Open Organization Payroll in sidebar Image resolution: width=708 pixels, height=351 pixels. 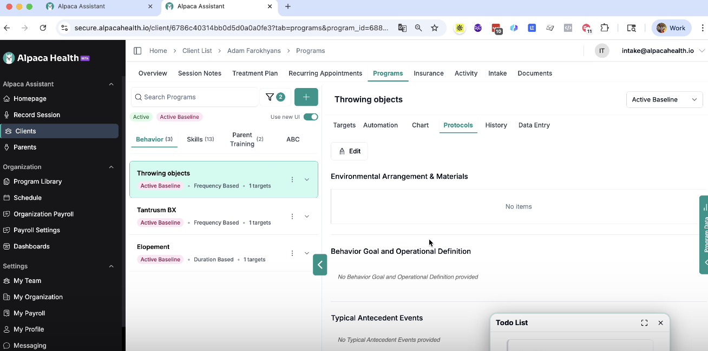click(x=43, y=214)
